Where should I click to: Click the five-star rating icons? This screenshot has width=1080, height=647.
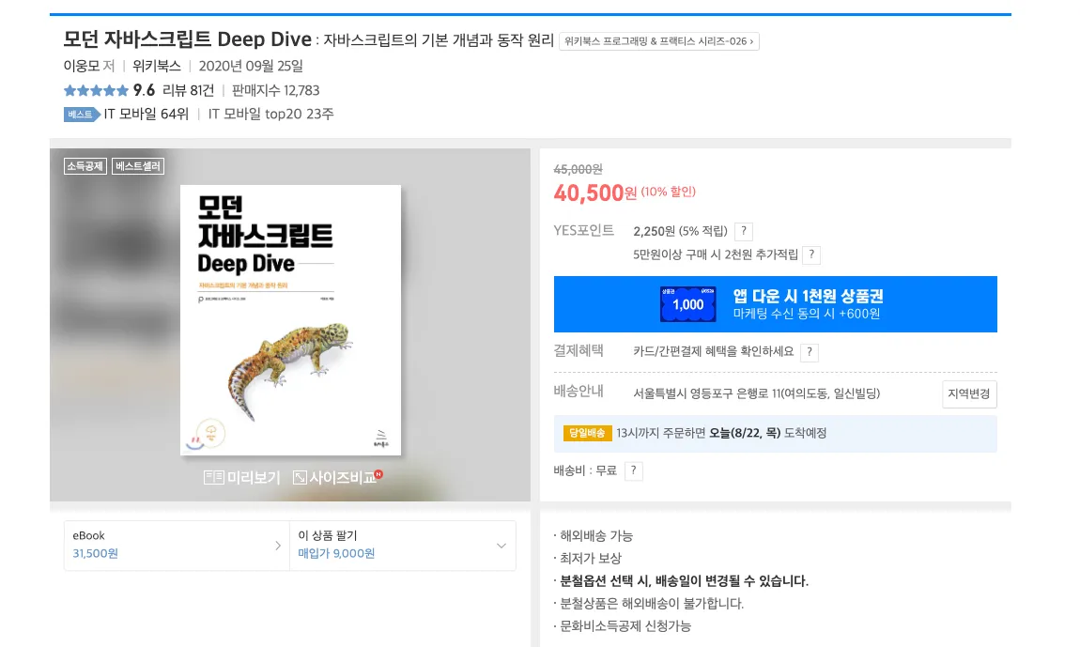(97, 90)
